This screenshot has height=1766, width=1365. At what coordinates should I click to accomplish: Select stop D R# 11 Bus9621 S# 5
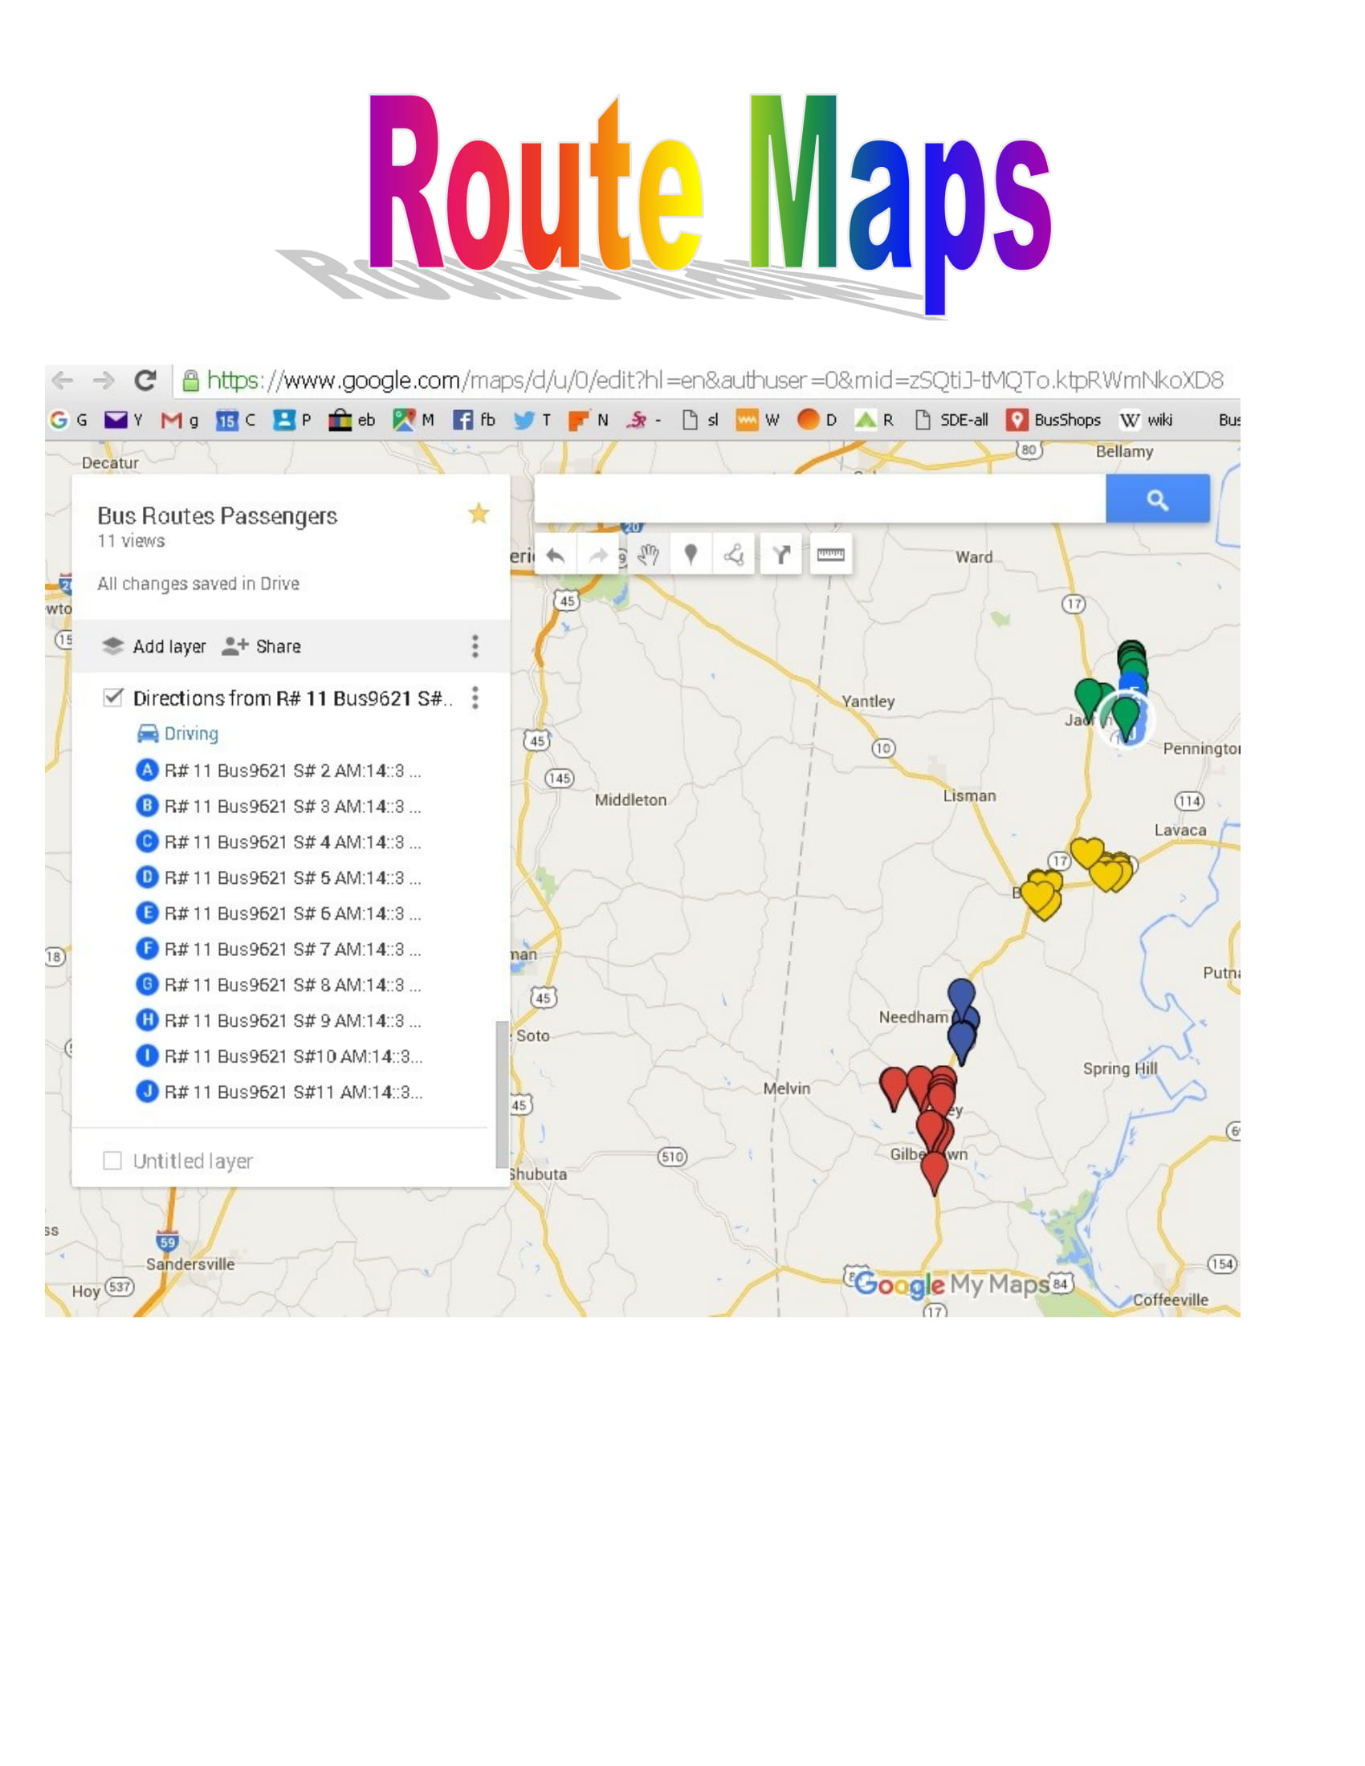(x=279, y=877)
